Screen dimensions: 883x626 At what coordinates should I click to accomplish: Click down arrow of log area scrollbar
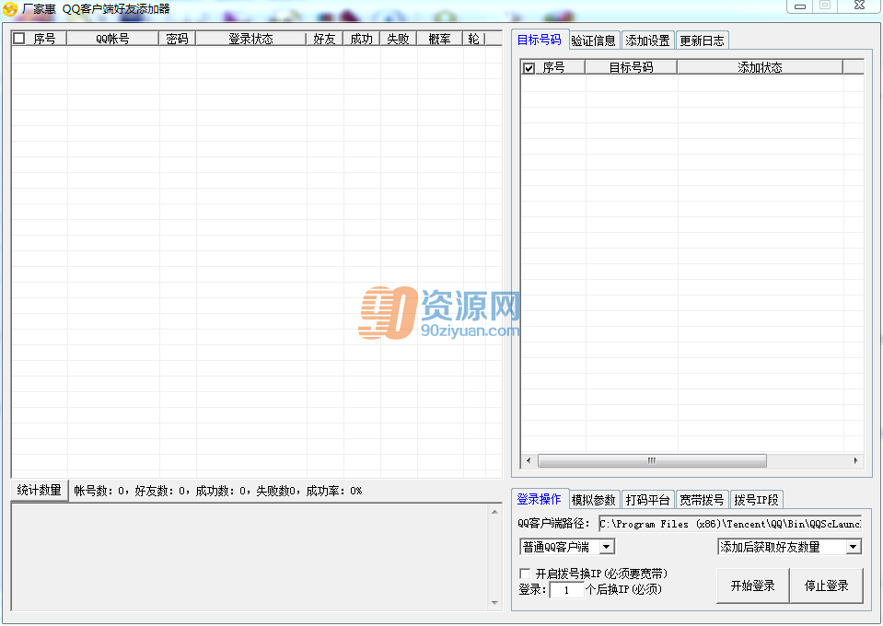pos(494,603)
